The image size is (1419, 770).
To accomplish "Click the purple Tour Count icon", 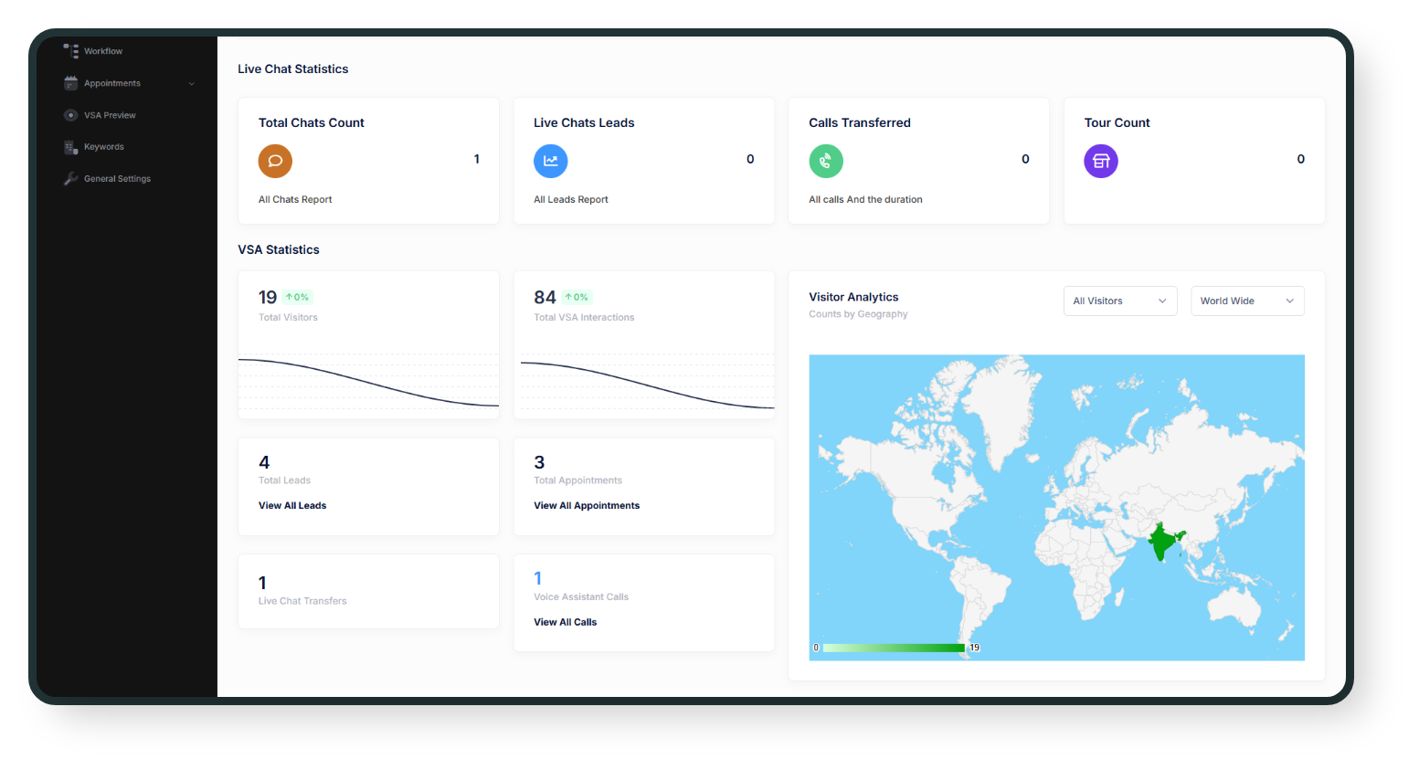I will [1100, 161].
